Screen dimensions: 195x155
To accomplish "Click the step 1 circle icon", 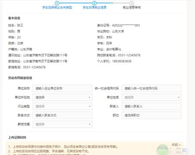I will point(57,3).
